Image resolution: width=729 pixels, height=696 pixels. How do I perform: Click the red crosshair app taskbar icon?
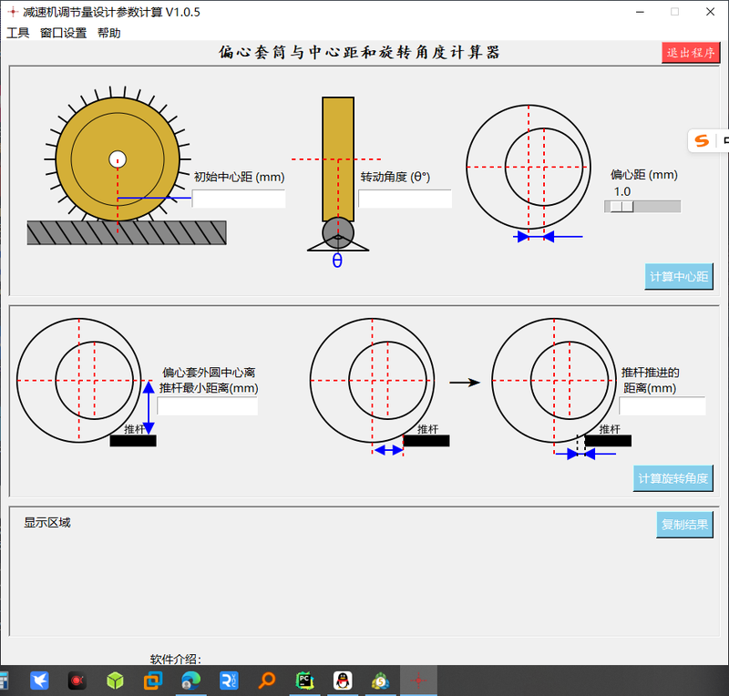click(418, 681)
